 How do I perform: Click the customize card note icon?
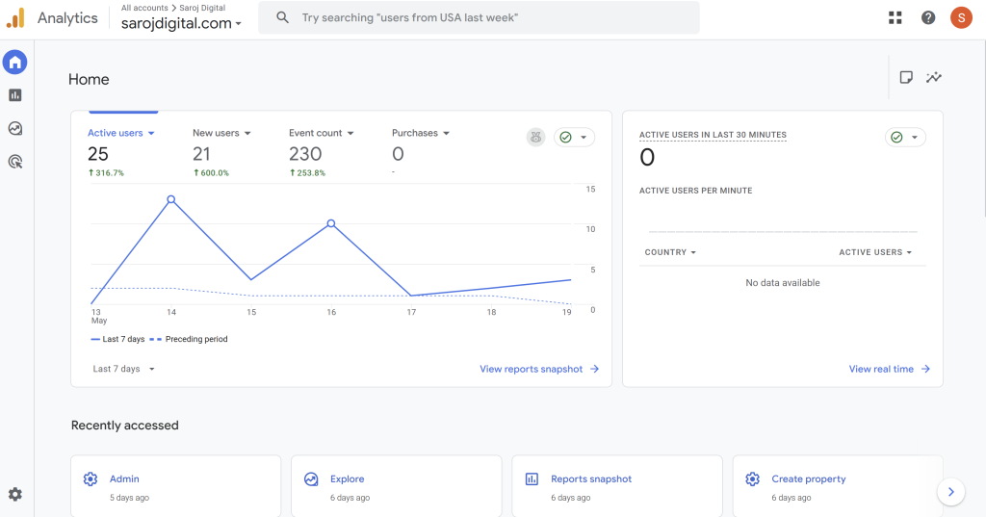click(x=906, y=78)
